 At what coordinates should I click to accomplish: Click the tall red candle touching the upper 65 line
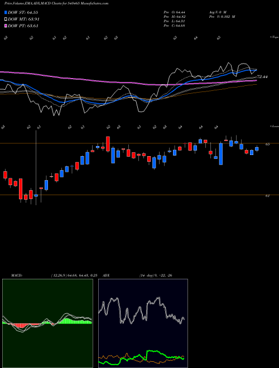[108, 144]
